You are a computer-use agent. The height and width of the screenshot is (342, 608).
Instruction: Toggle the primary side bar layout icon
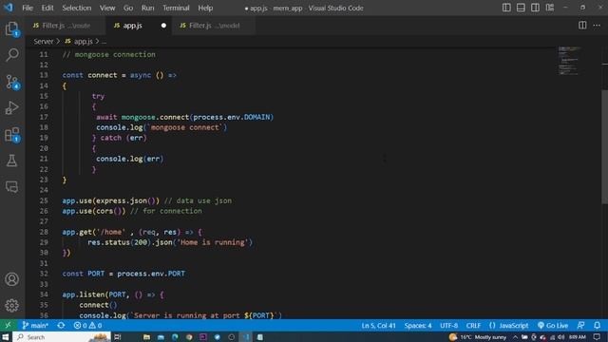pyautogui.click(x=506, y=8)
